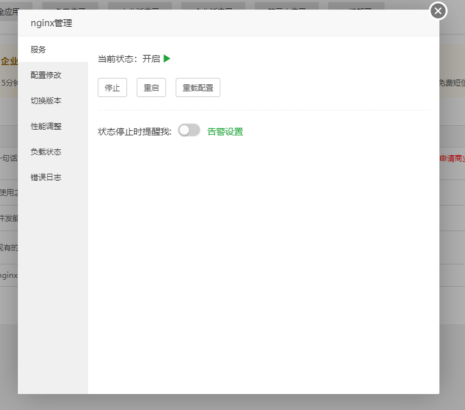The image size is (465, 410).
Task: Toggle the 状态停止时提醒我 switch
Action: pyautogui.click(x=189, y=130)
